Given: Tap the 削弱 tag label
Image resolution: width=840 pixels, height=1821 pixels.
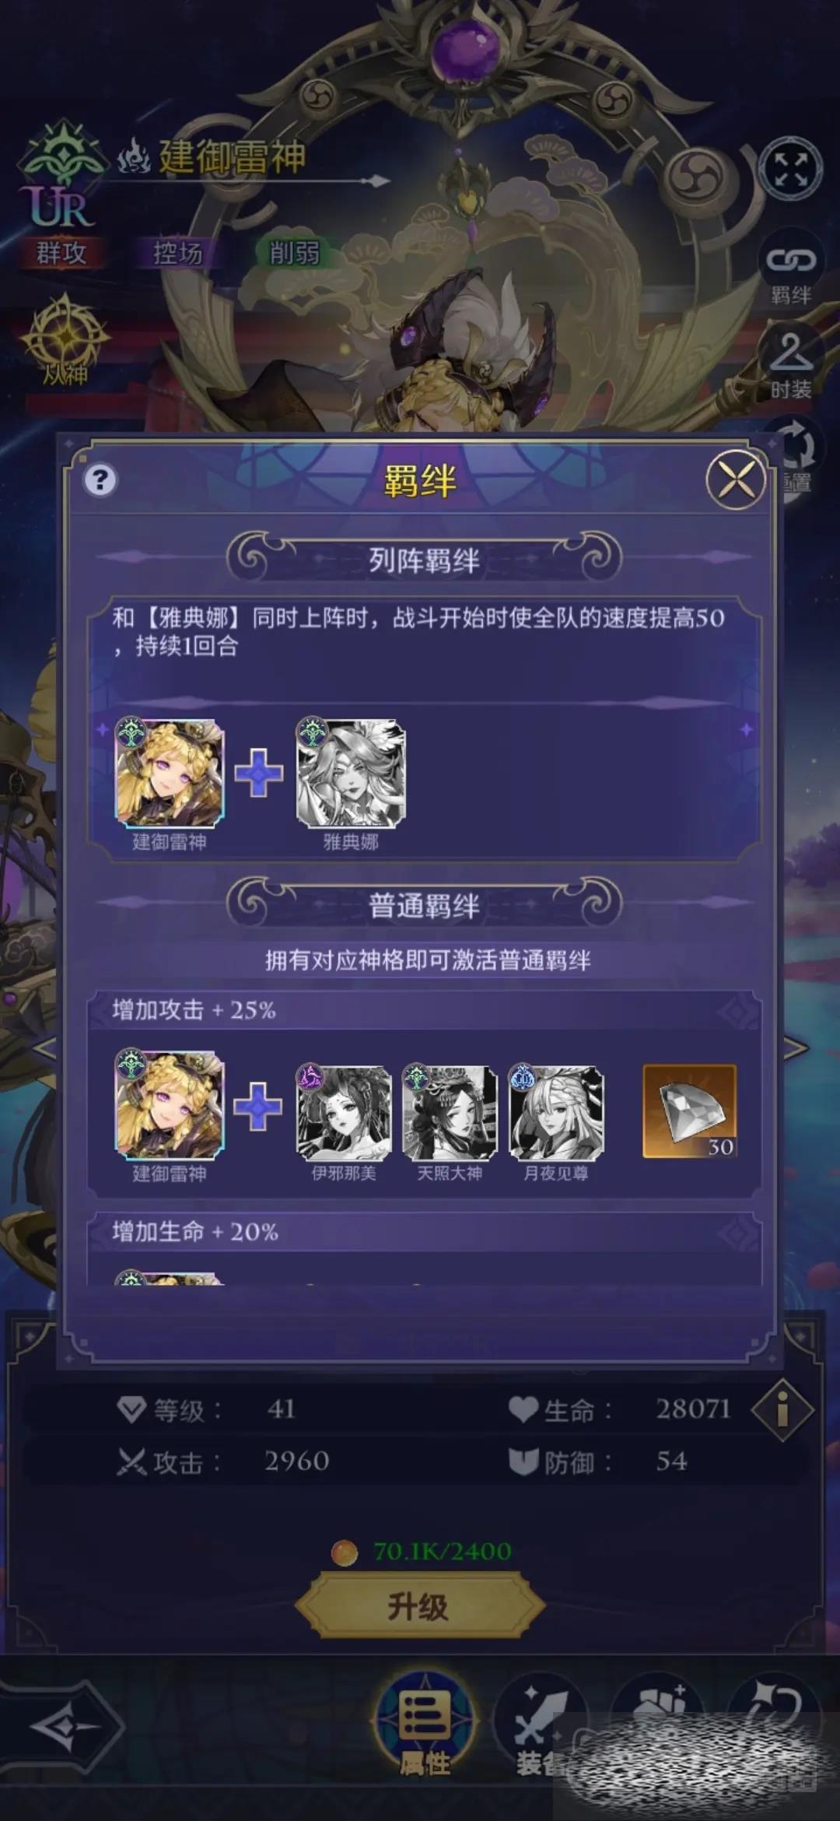Looking at the screenshot, I should [295, 253].
